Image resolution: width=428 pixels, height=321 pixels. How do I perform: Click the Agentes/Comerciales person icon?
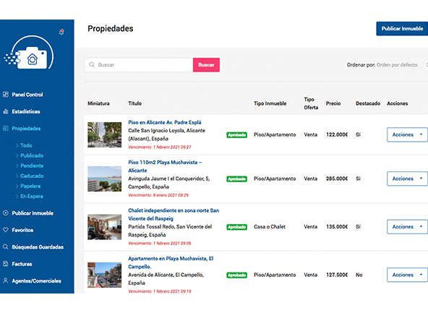click(x=6, y=281)
